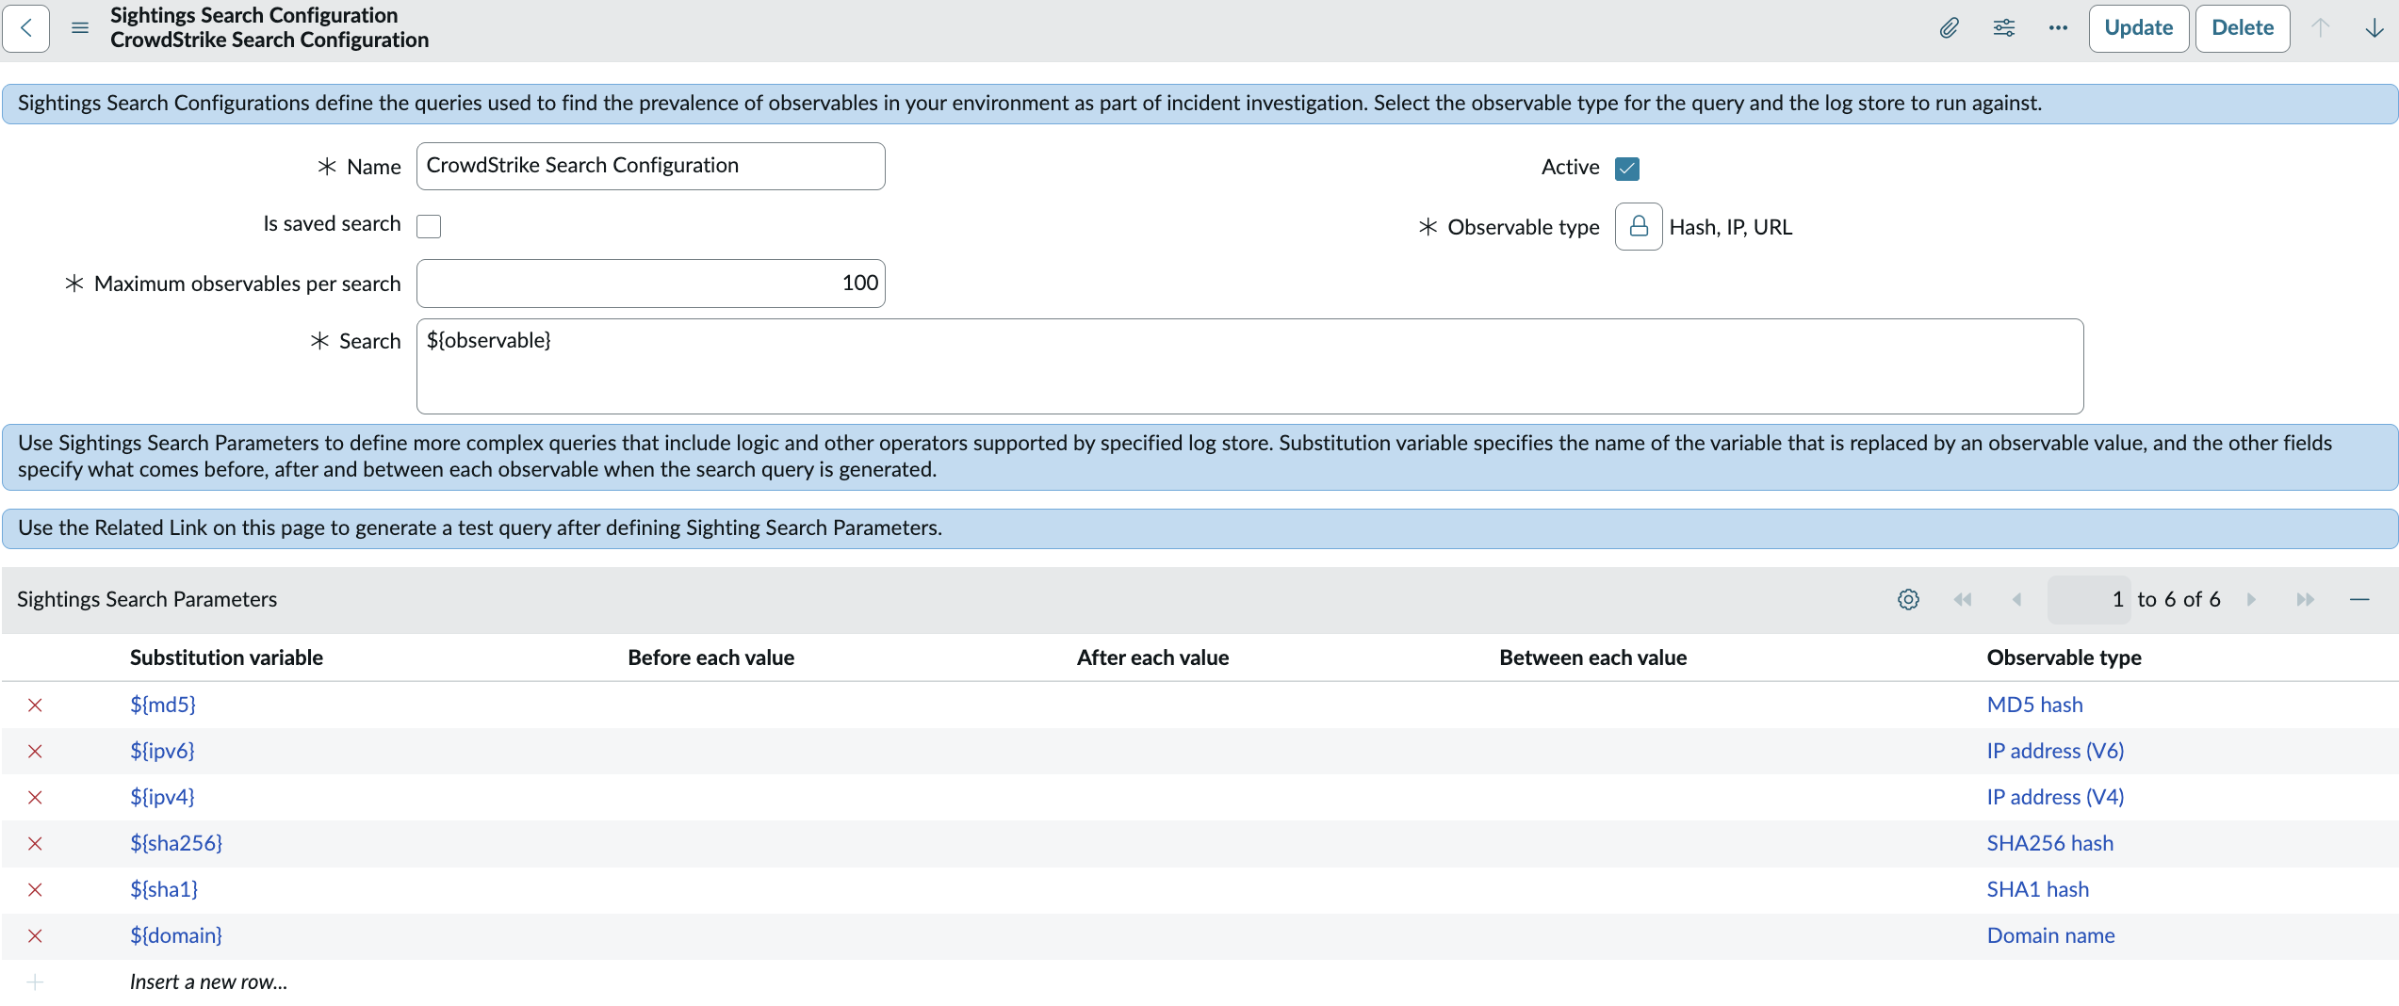Unlock the Observable type lock icon
This screenshot has height=1006, width=2399.
pos(1639,227)
